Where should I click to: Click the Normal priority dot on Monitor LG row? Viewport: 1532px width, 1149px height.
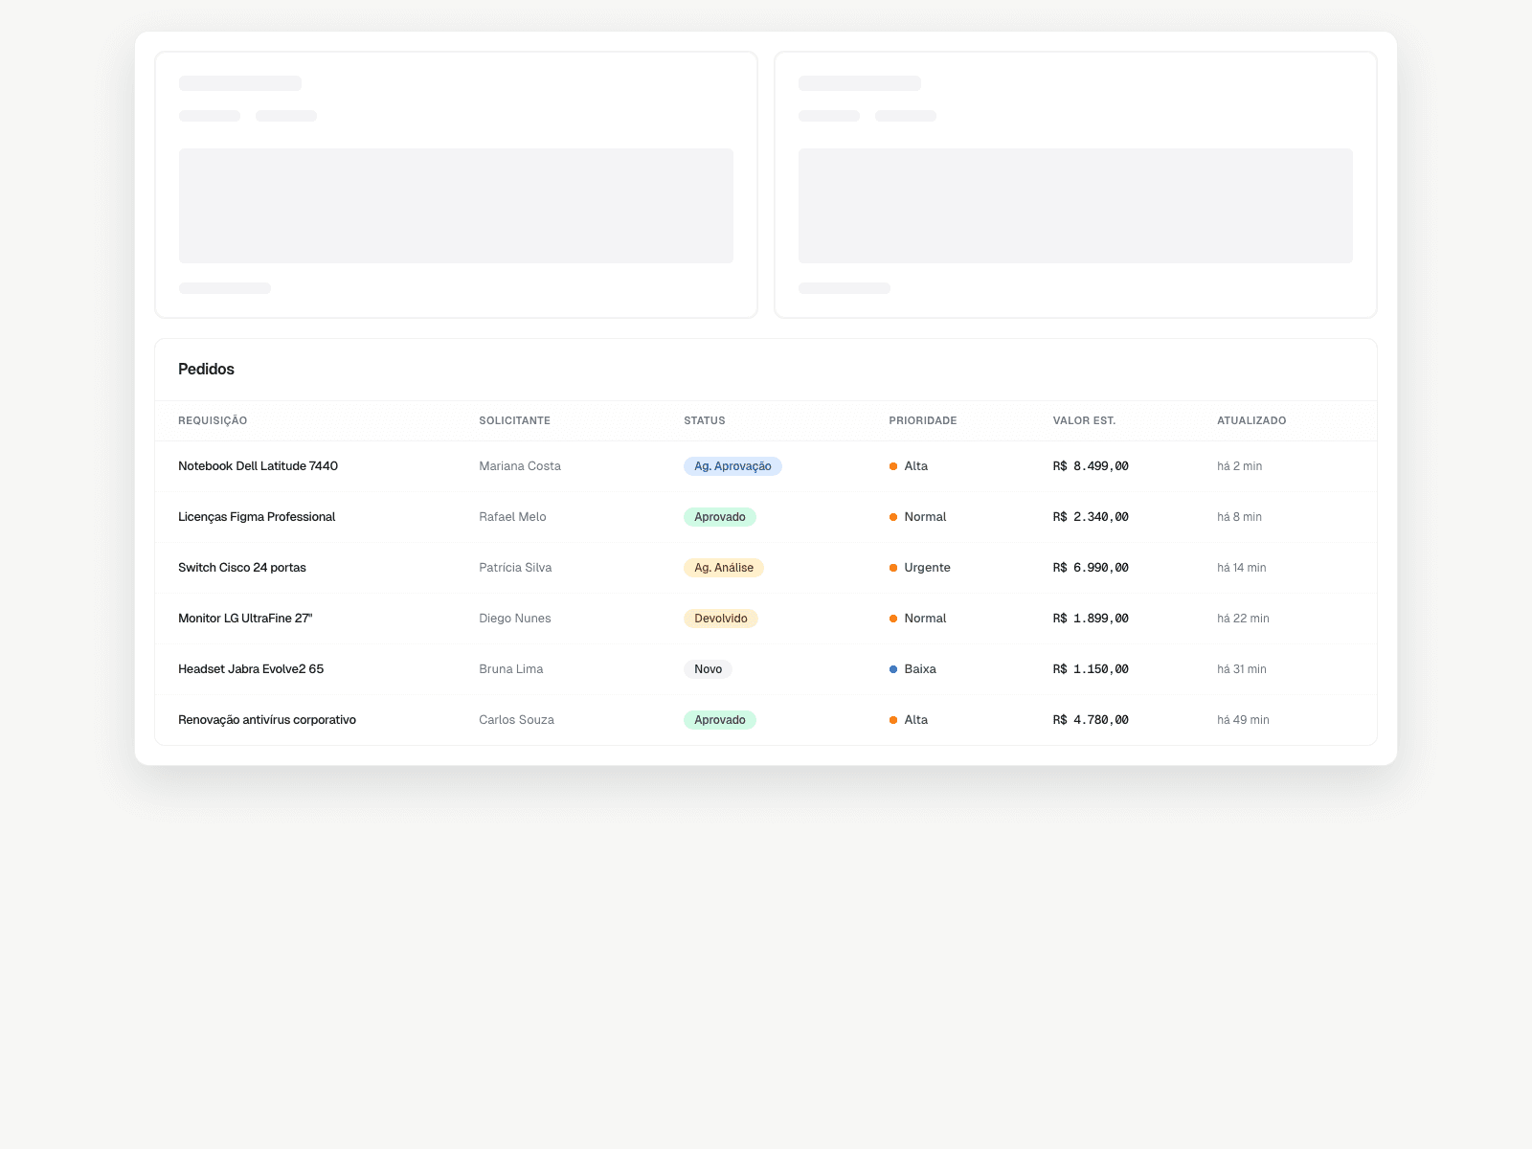892,618
